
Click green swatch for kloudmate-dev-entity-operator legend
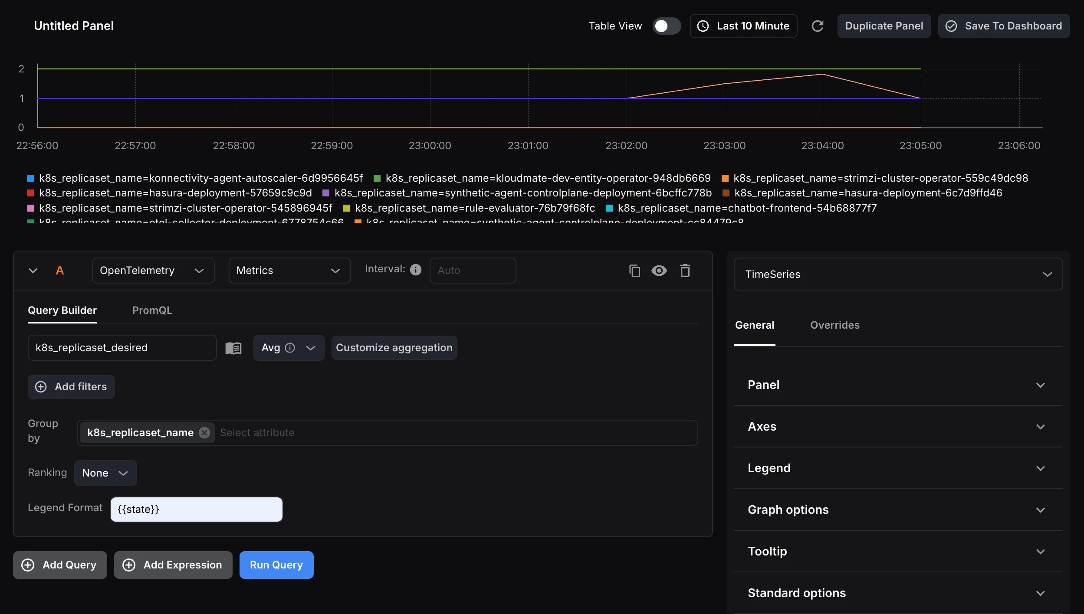(377, 178)
